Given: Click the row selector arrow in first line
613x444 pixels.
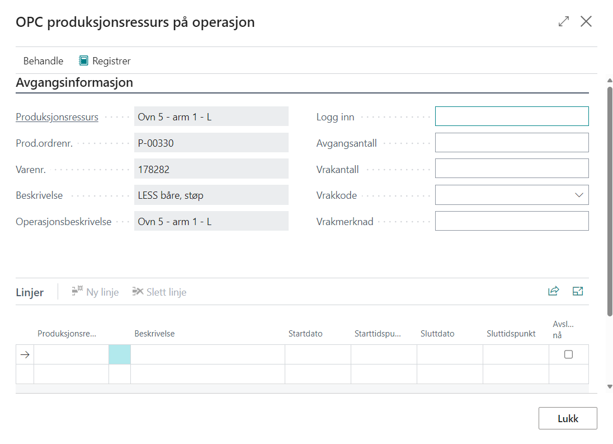Looking at the screenshot, I should [x=25, y=354].
